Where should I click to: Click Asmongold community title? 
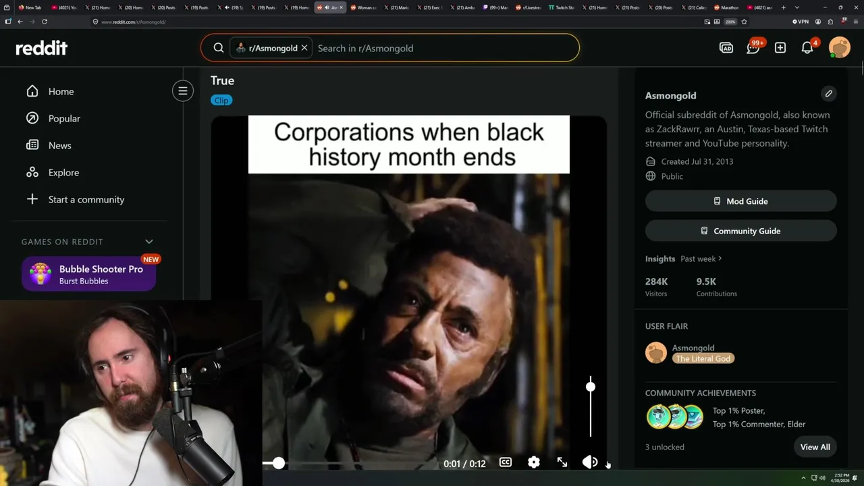[670, 95]
